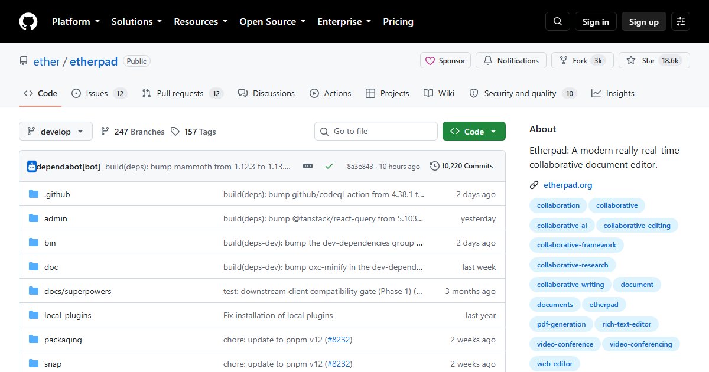This screenshot has width=709, height=372.
Task: Visit the etherpad.org website link
Action: [568, 185]
